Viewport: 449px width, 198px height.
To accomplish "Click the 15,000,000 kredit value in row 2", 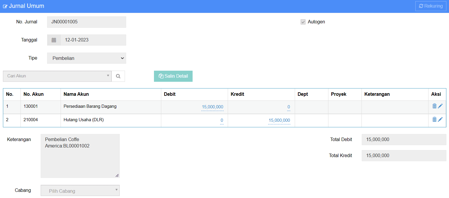I will click(x=279, y=120).
